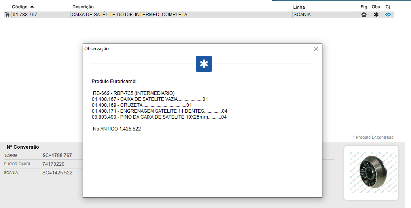Open the Fig gear icon for the product
The width and height of the screenshot is (411, 208).
tap(364, 15)
